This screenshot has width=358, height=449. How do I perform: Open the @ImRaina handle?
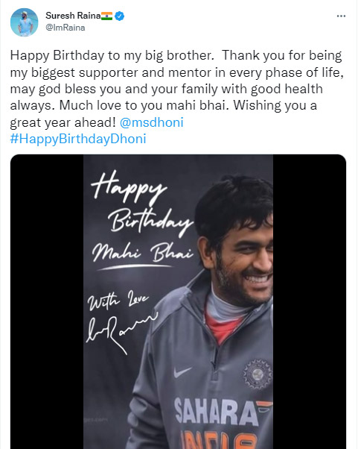tap(65, 28)
